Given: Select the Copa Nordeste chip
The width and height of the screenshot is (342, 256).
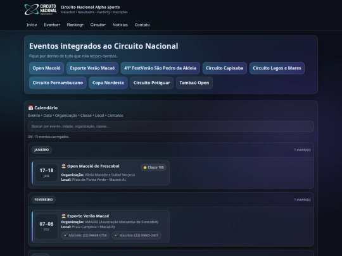Looking at the screenshot, I should tap(108, 83).
